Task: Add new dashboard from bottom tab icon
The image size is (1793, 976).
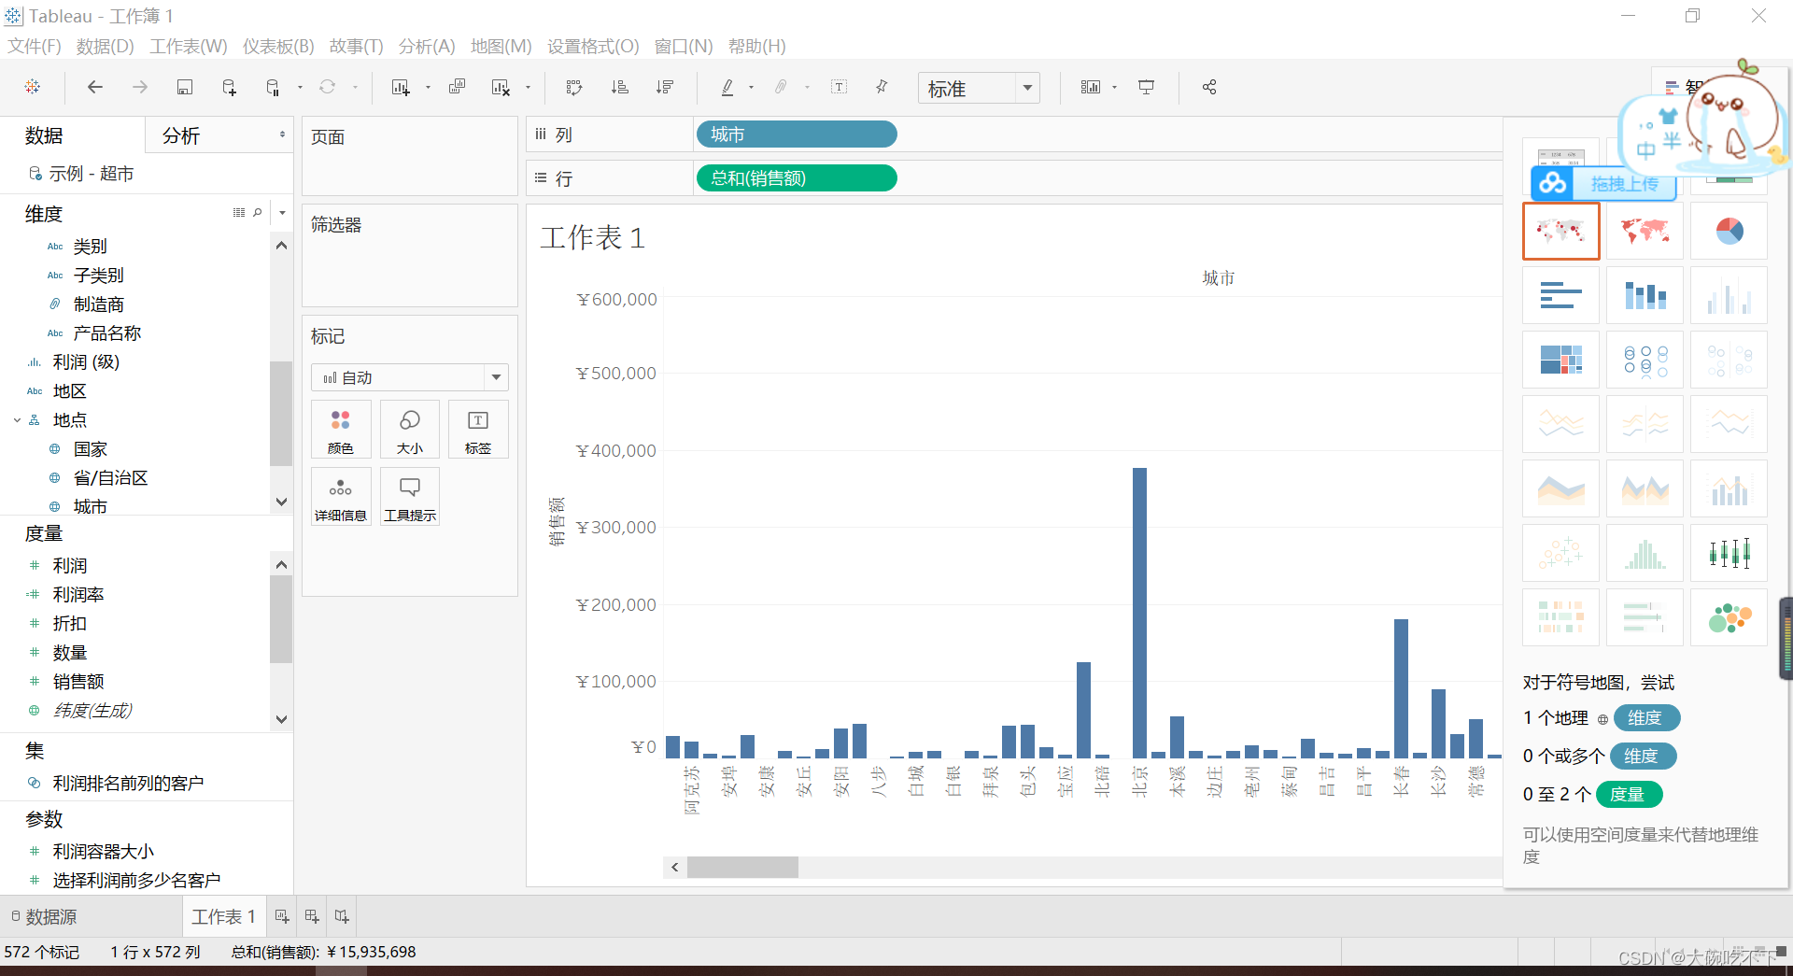Action: click(312, 917)
